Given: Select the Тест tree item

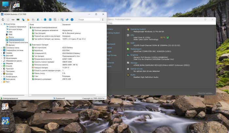Looking at the screenshot, I should point(8,82).
